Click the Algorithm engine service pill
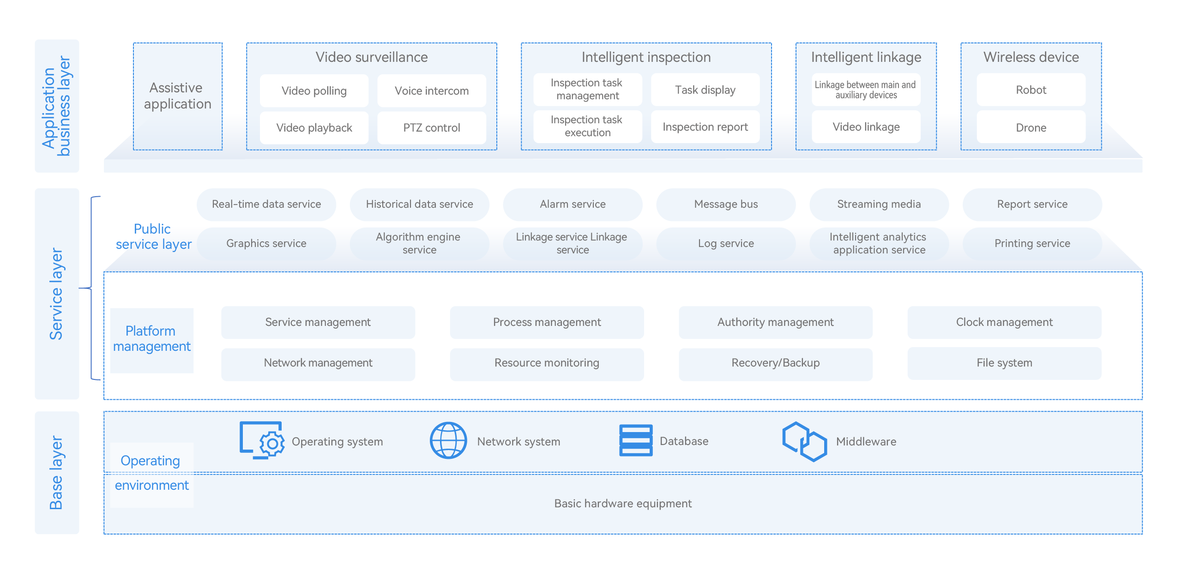This screenshot has width=1182, height=571. 419,243
